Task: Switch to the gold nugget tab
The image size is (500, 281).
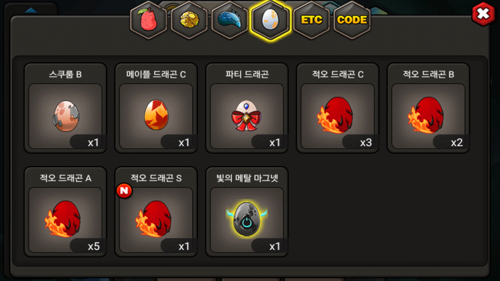Action: click(x=189, y=20)
